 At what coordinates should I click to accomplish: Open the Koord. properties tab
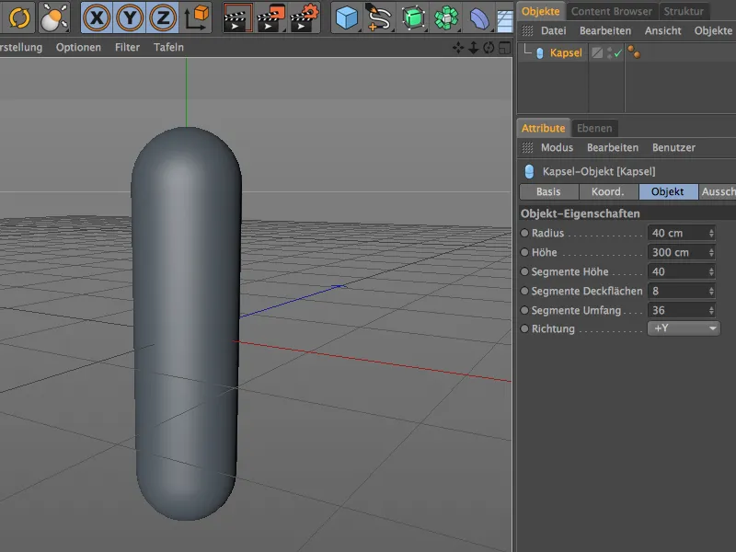pos(608,191)
